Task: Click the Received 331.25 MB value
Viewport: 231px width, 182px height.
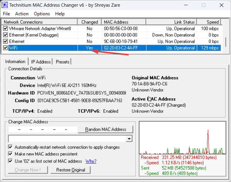Action: (189, 157)
